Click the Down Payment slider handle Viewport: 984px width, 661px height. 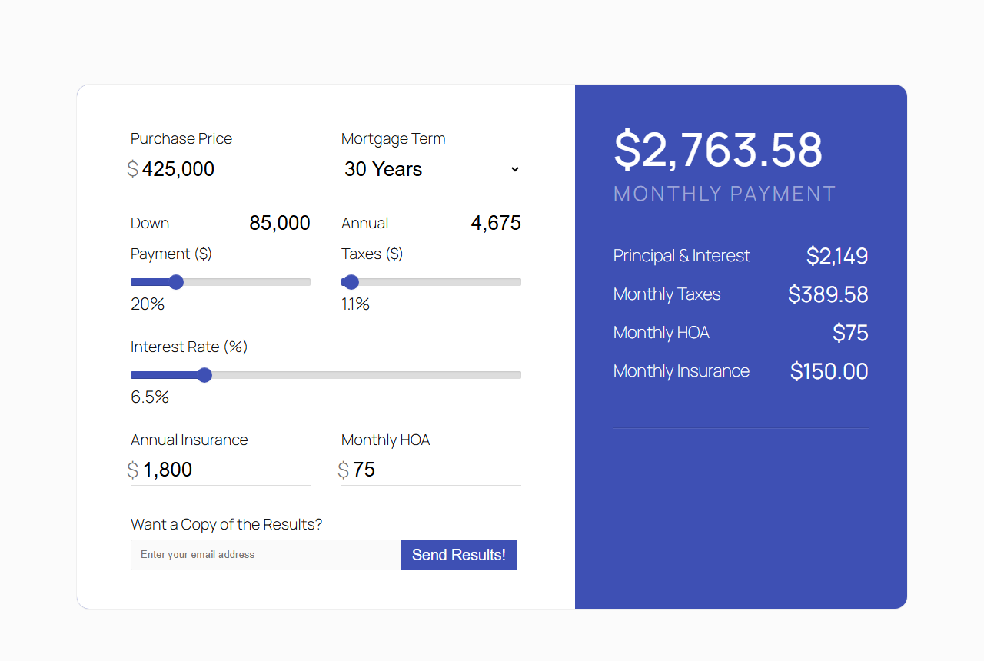[x=176, y=282]
